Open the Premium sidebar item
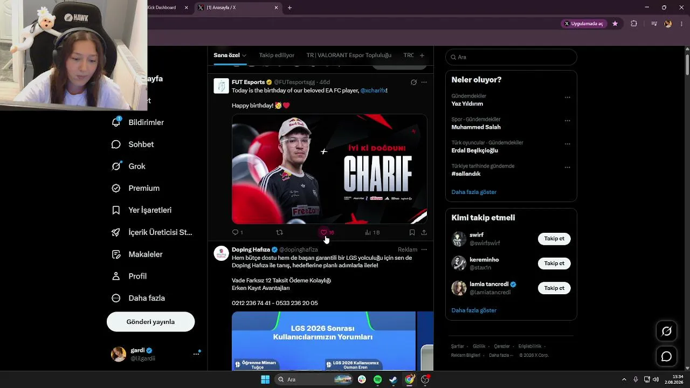 point(135,188)
